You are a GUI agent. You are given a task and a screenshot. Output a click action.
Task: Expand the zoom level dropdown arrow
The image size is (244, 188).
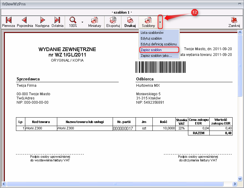(82, 22)
